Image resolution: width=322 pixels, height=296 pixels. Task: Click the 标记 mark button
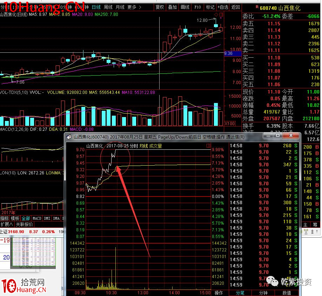(210, 7)
